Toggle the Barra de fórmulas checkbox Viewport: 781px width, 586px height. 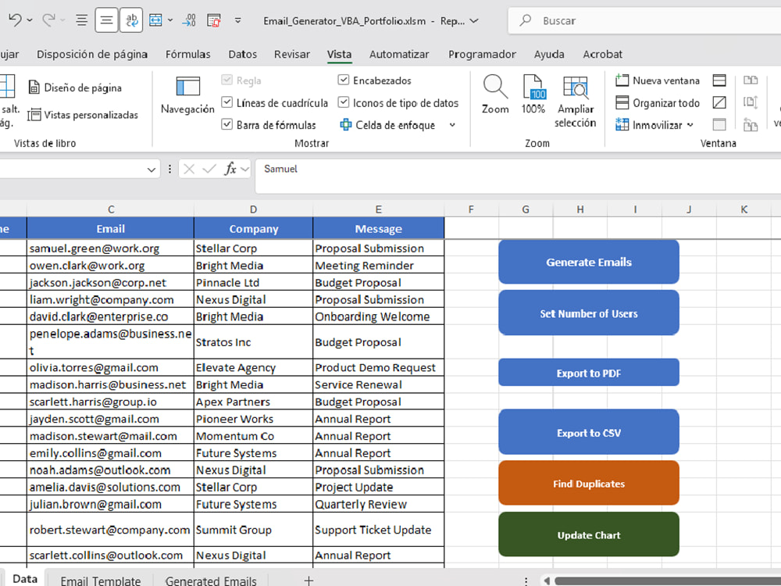coord(227,124)
